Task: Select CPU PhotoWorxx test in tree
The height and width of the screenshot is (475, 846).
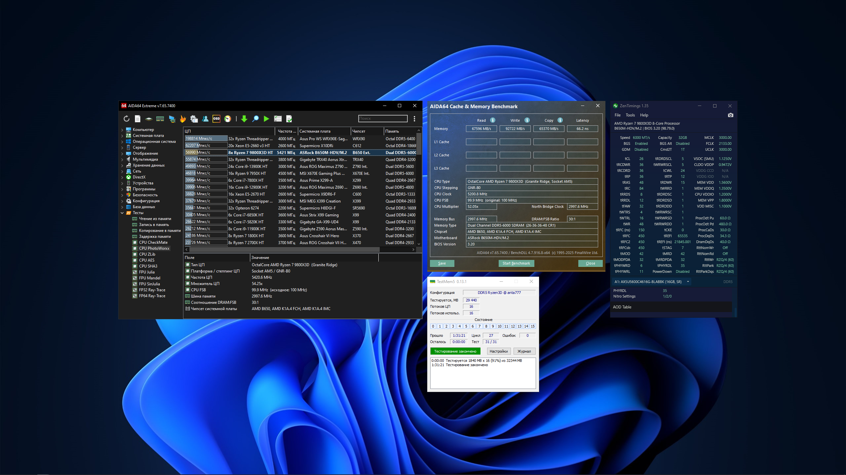Action: (x=154, y=248)
